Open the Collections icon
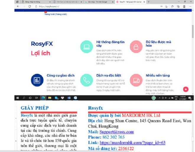Viewport: 195px width, 152px height. click(x=178, y=6)
